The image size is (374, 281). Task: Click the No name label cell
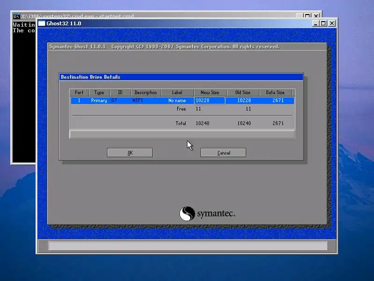tap(177, 100)
